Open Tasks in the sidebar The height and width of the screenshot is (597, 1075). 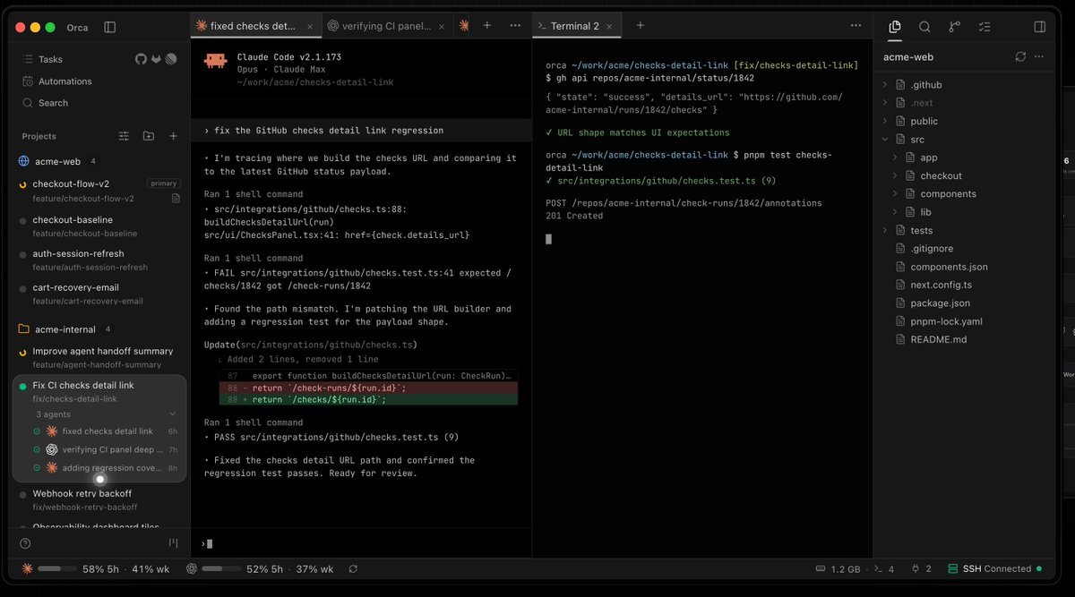pyautogui.click(x=50, y=59)
